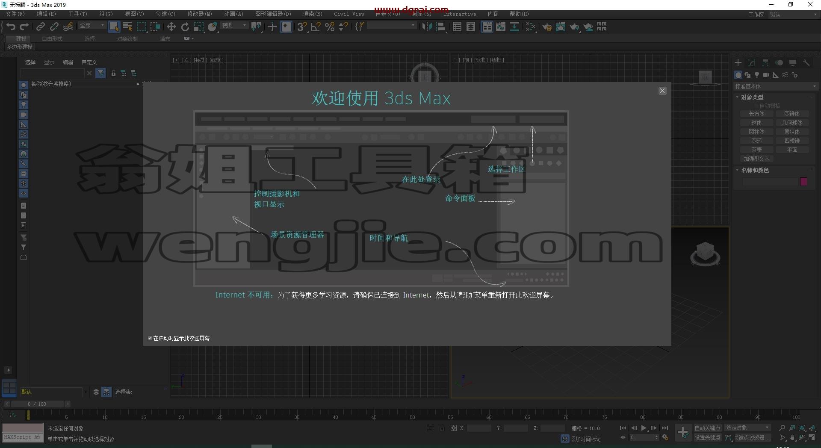This screenshot has height=448, width=821.
Task: Open the 视图 reference coordinate system dropdown
Action: (x=234, y=26)
